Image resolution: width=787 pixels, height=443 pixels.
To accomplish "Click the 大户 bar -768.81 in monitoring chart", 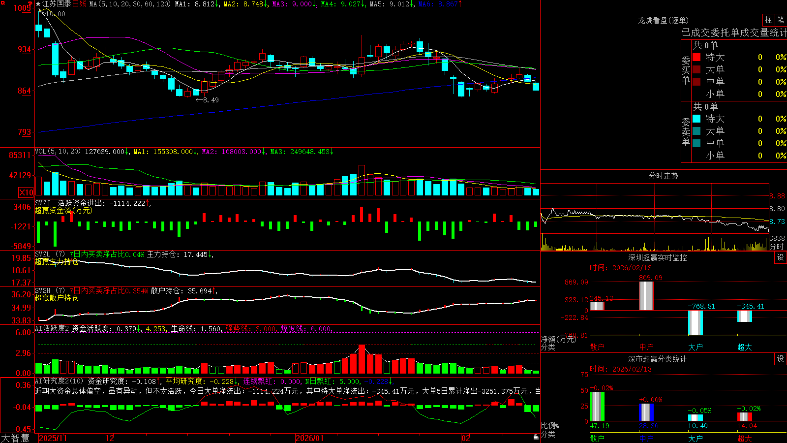I will (x=696, y=323).
